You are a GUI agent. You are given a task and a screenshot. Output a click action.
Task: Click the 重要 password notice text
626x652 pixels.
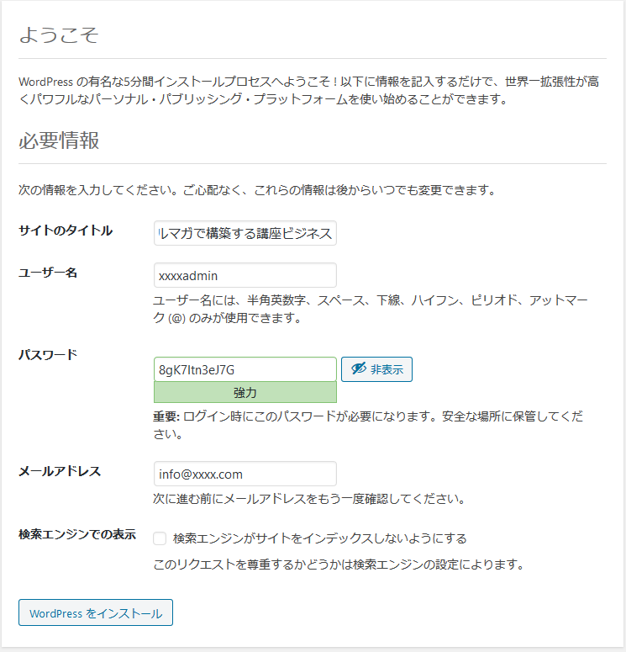point(370,426)
